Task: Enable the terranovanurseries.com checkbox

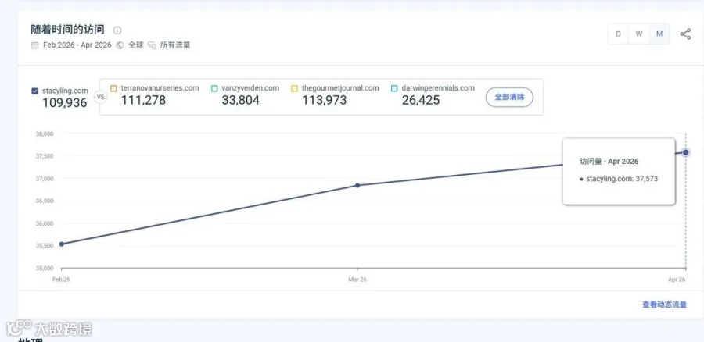Action: 113,89
